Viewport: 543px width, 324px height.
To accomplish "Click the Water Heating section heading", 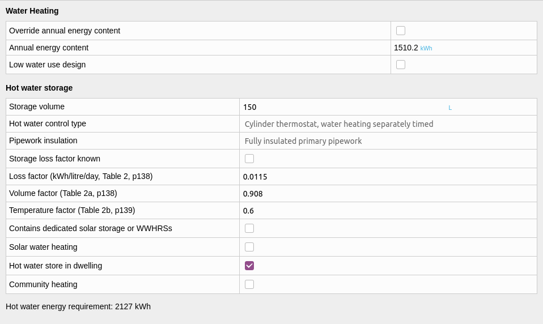I will [32, 11].
